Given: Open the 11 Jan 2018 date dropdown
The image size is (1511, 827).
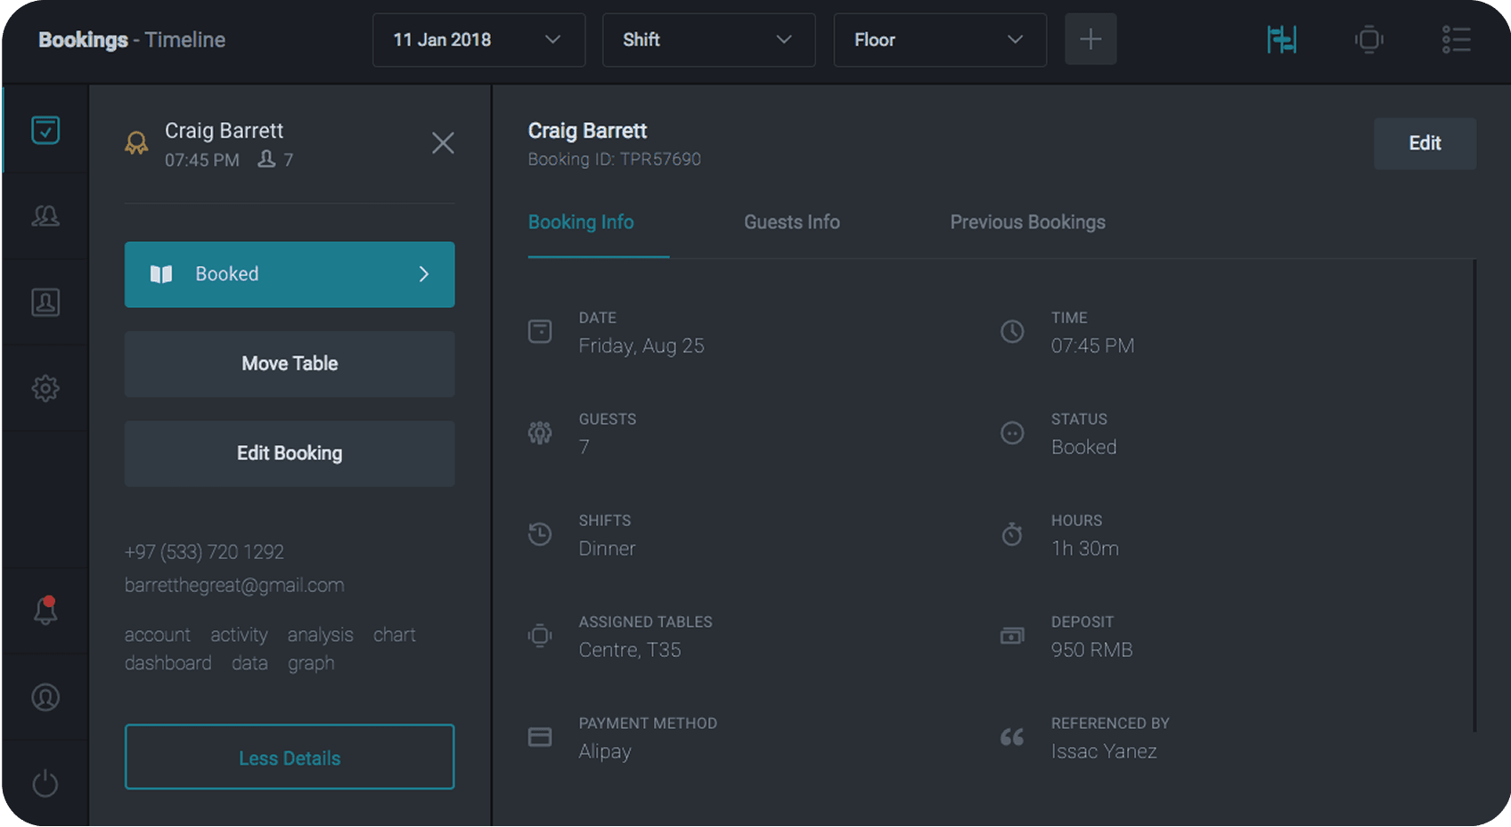Looking at the screenshot, I should 478,39.
